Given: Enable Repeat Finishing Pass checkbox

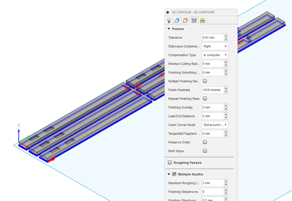Looking at the screenshot, I should 205,99.
